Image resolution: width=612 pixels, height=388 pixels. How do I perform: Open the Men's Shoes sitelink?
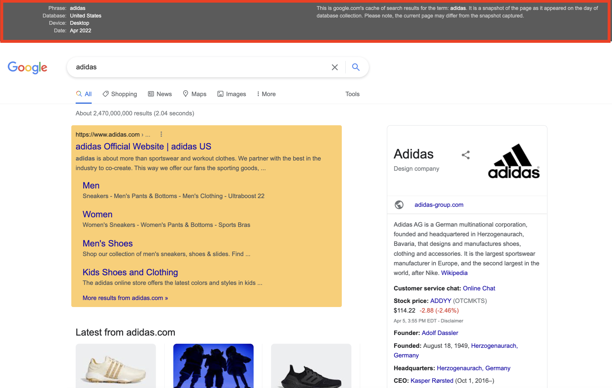(x=107, y=243)
